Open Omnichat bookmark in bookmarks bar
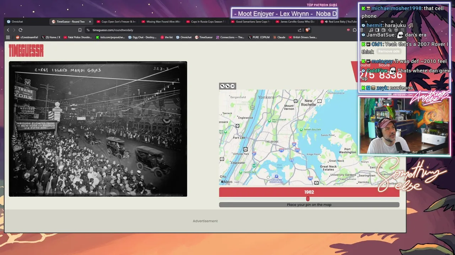The image size is (455, 255). tap(184, 37)
